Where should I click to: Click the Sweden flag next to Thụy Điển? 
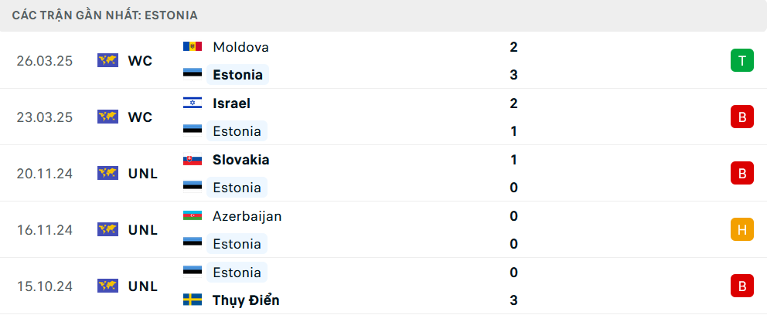[x=193, y=300]
